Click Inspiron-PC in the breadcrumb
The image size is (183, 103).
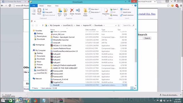87,25
